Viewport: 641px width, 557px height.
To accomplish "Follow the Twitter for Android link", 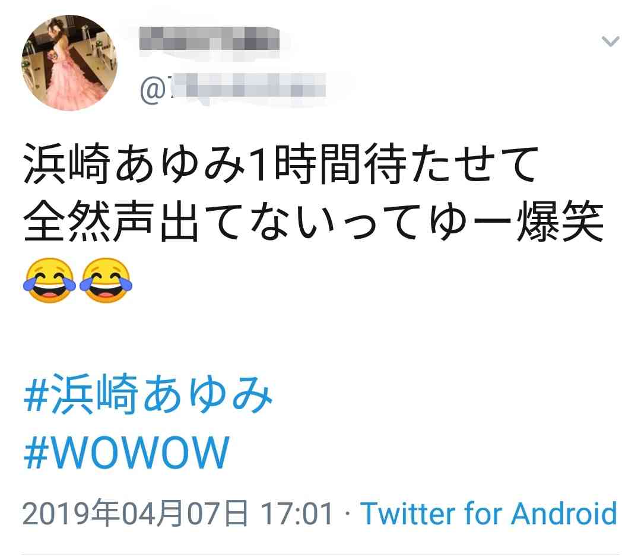I will pyautogui.click(x=488, y=513).
